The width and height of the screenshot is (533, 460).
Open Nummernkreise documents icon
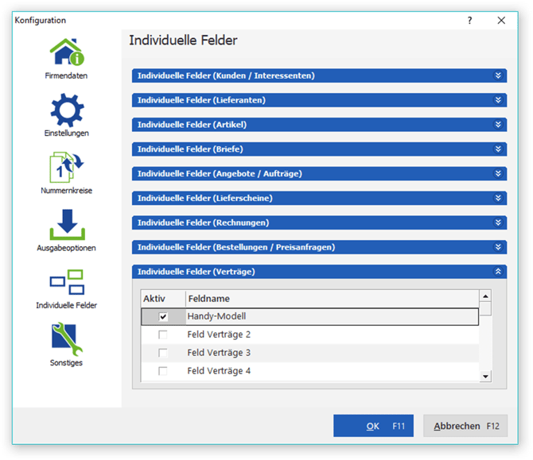[x=66, y=167]
